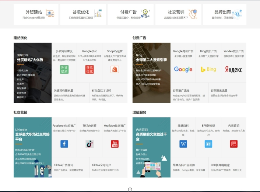
Task: Open the TikTok广告样式 card
Action: [x=71, y=167]
